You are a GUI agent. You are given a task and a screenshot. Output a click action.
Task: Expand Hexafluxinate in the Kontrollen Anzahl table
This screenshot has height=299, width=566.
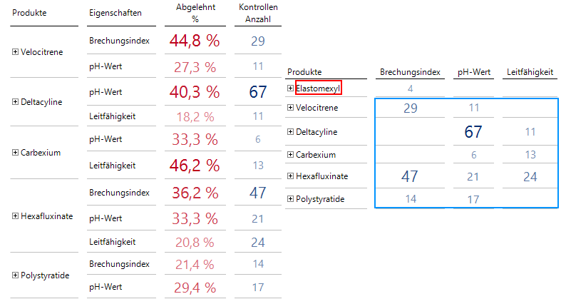tap(16, 216)
